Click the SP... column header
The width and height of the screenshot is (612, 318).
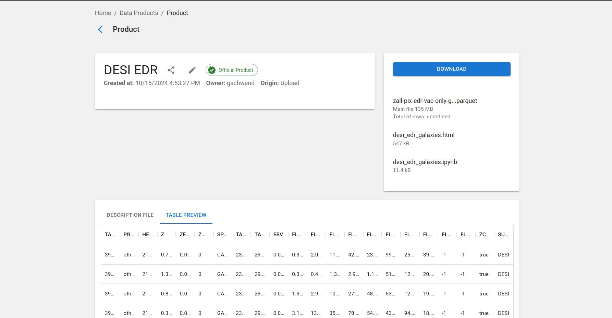coord(223,235)
